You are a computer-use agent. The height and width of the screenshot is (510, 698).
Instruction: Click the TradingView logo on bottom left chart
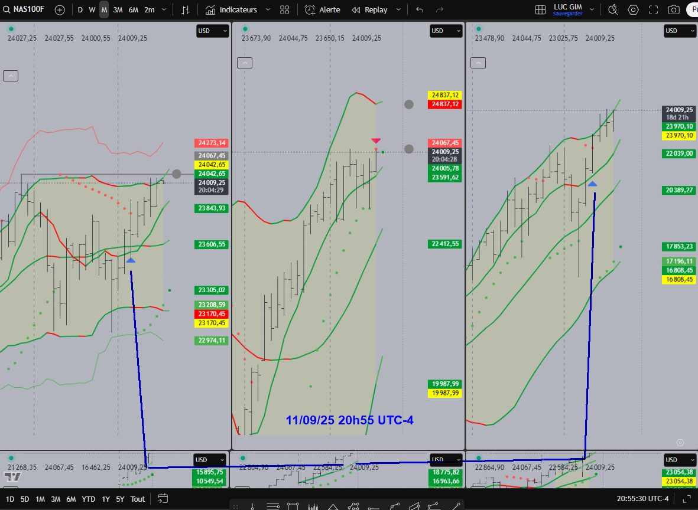[x=12, y=477]
